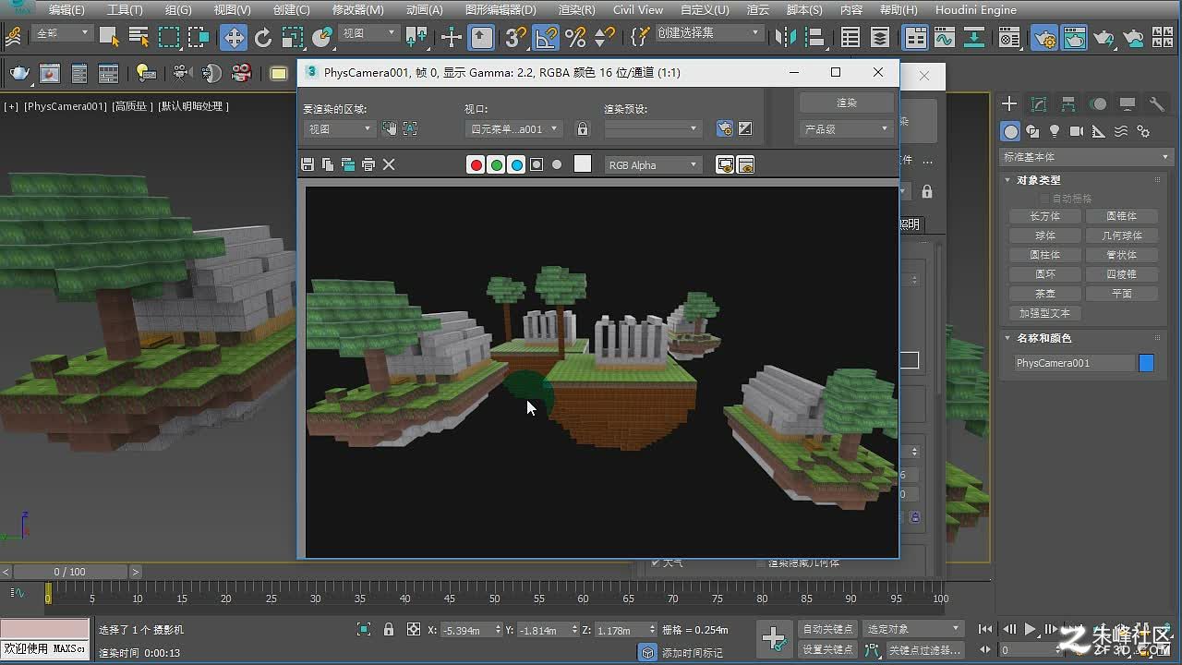Open Rendered Frame Window icon in toolbar
This screenshot has height=665, width=1182.
(x=1074, y=38)
